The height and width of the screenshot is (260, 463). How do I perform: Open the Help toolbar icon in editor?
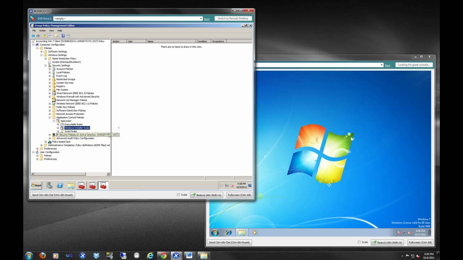click(x=63, y=36)
